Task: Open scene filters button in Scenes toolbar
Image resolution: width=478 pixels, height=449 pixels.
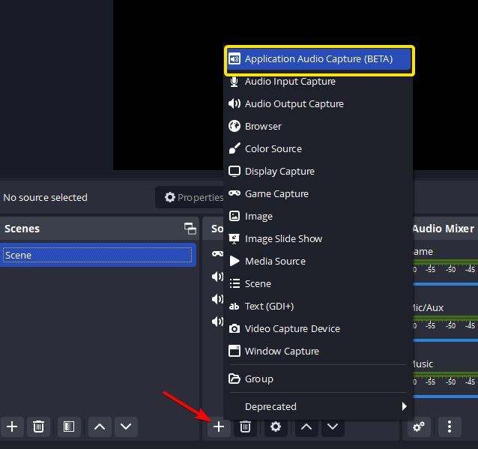Action: coord(68,427)
